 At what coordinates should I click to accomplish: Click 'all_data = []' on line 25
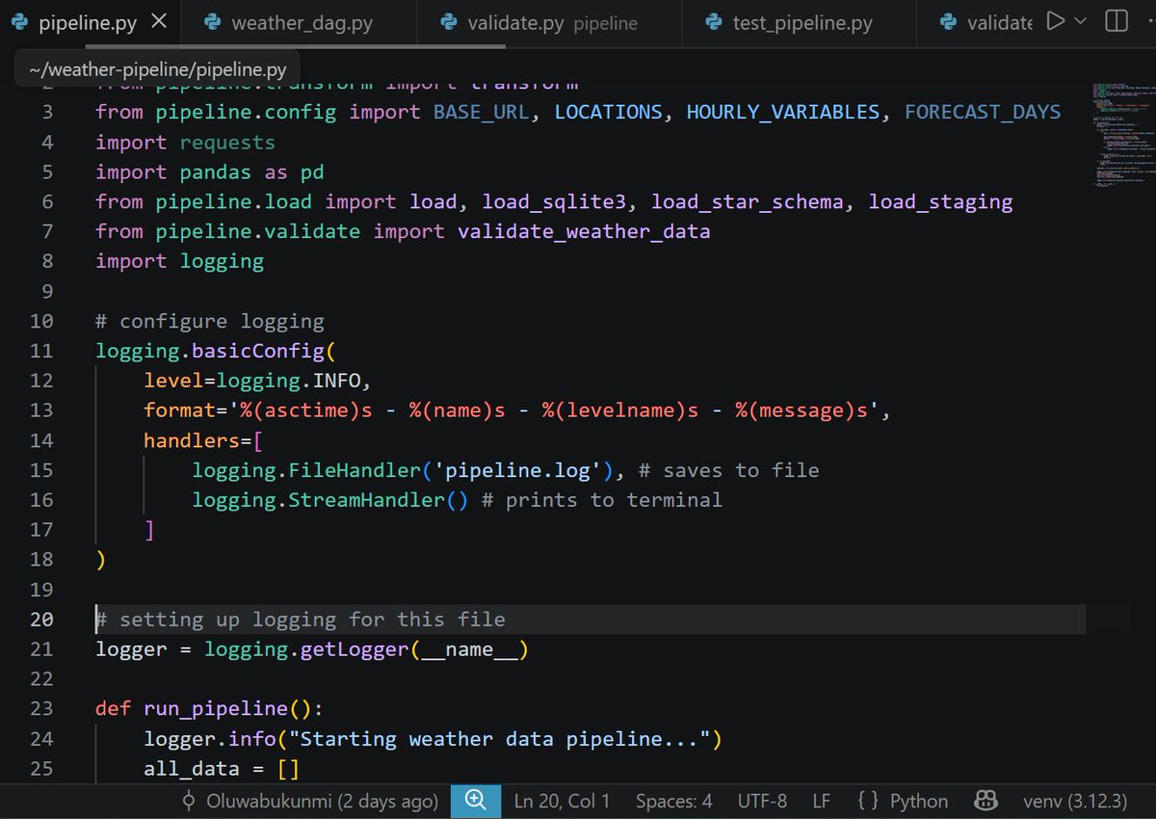click(222, 769)
